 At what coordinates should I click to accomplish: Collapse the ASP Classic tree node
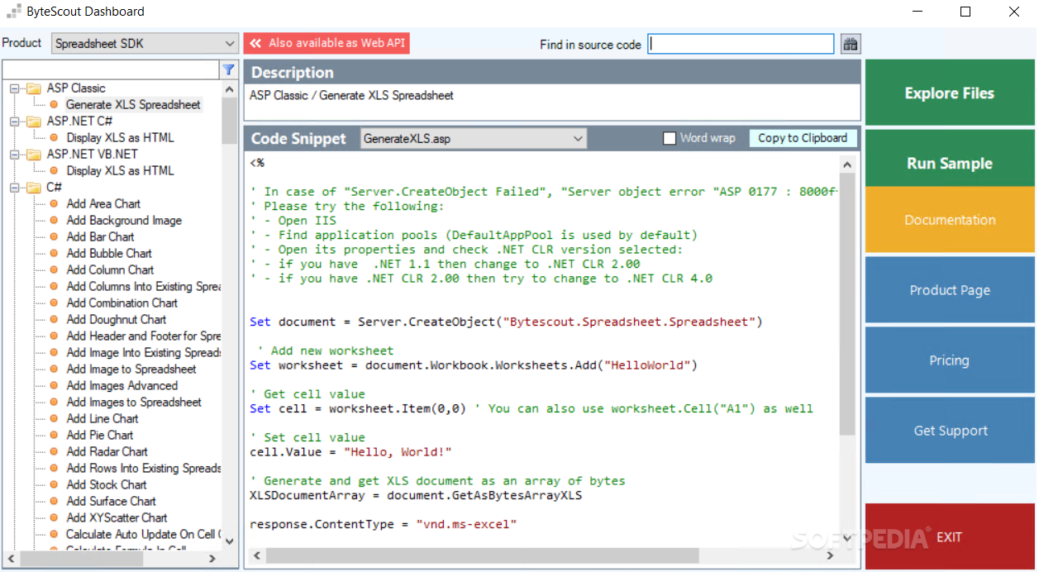14,88
